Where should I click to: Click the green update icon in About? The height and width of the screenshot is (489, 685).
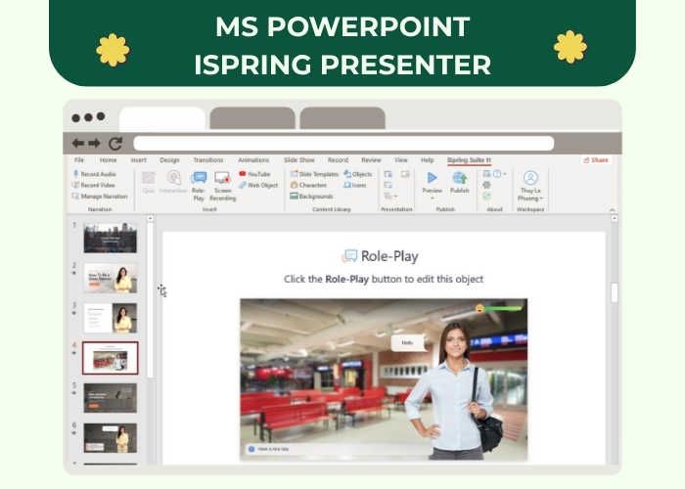click(x=486, y=196)
